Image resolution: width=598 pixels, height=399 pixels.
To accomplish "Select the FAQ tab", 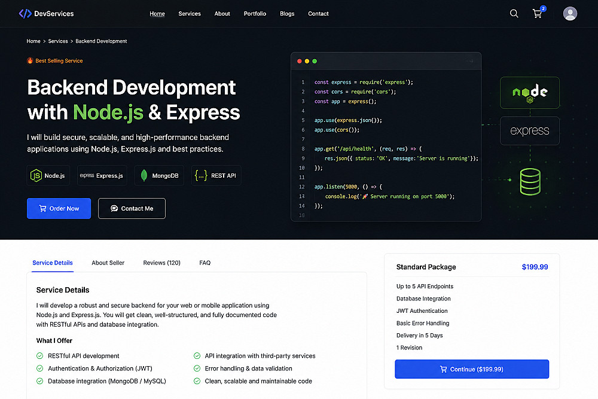I will pyautogui.click(x=205, y=263).
